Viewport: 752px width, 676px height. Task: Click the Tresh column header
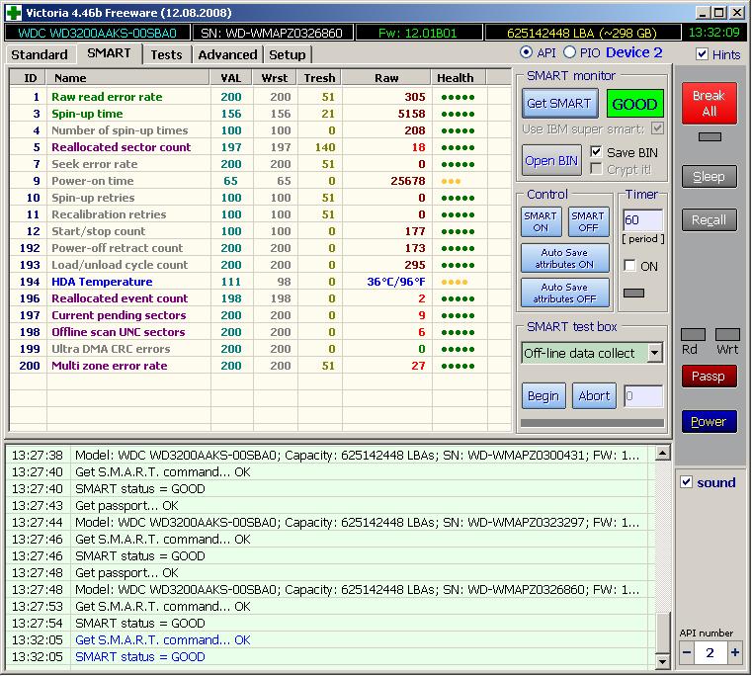coord(319,78)
